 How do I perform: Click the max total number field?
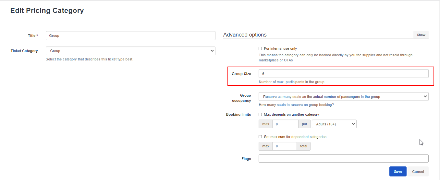284,146
